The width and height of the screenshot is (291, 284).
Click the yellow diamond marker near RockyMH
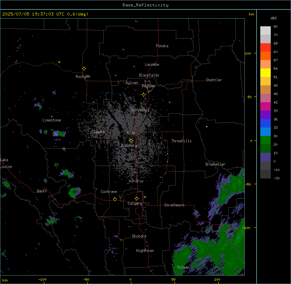84,69
